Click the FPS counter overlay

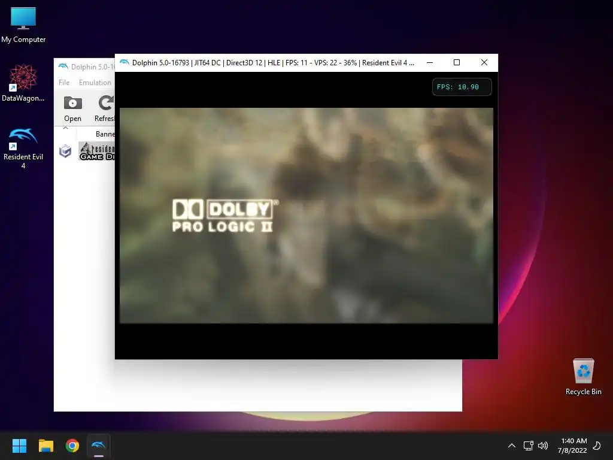click(462, 87)
